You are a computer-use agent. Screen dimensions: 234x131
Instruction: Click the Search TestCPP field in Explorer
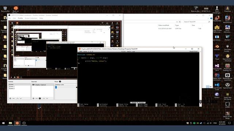point(197,22)
